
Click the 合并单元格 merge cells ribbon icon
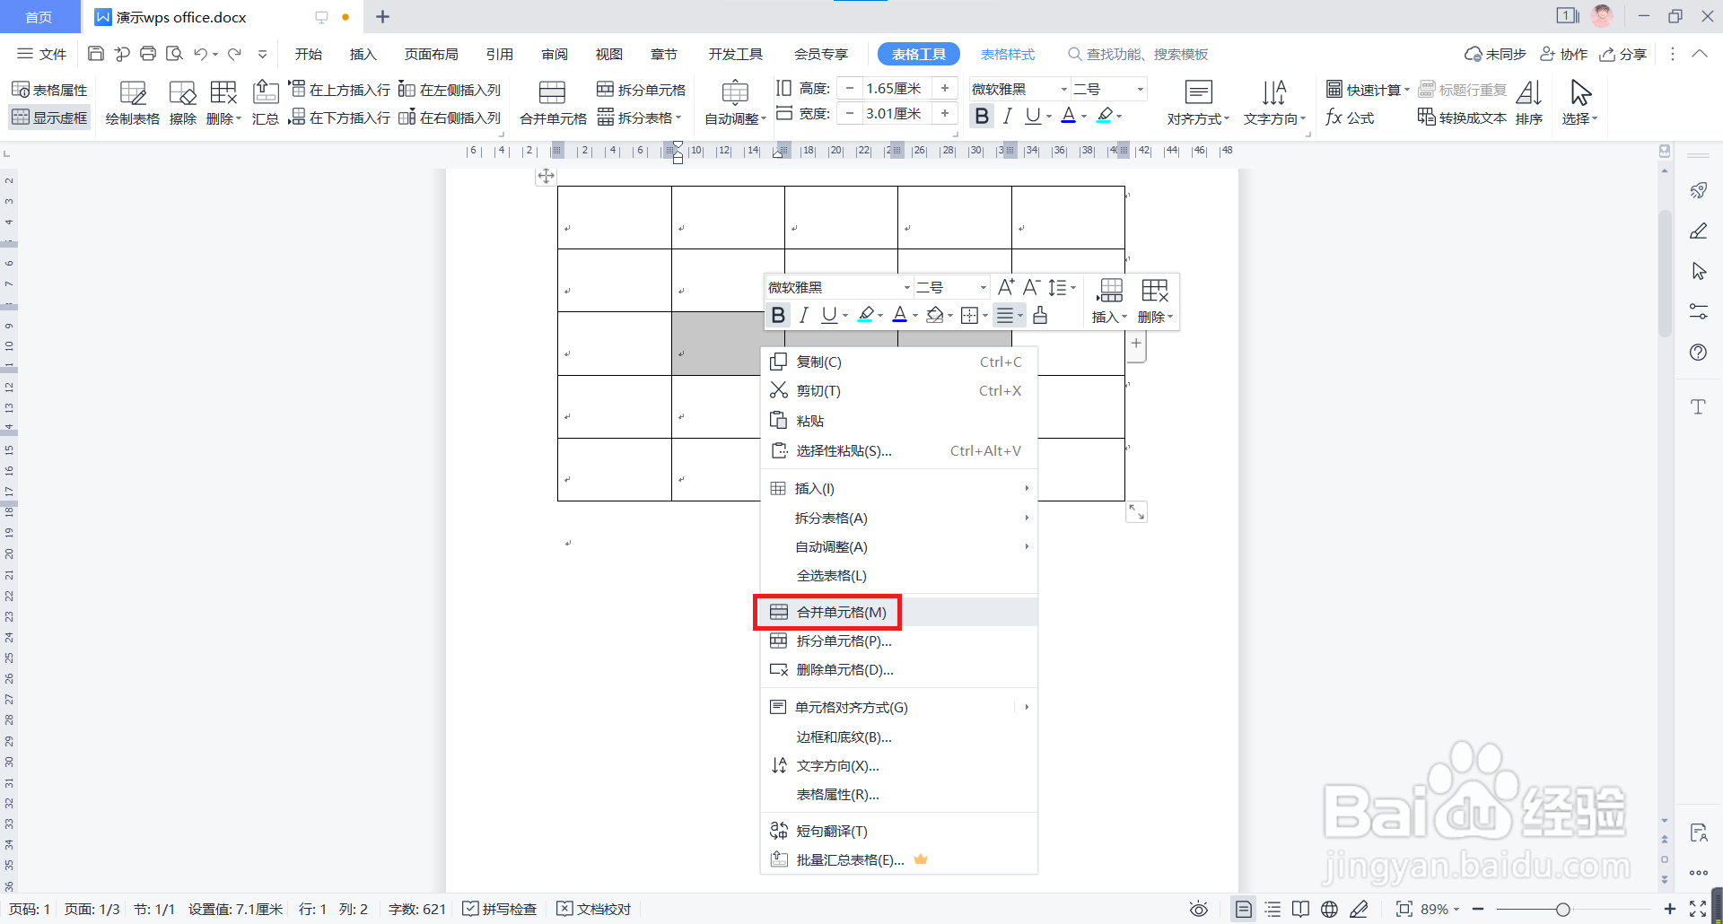(550, 101)
